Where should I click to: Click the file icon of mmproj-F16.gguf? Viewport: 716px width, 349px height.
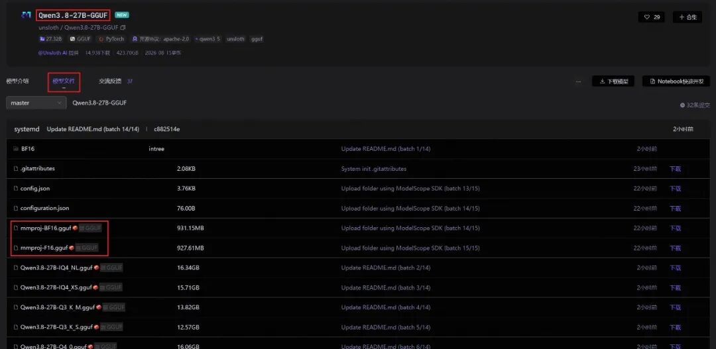[16, 248]
